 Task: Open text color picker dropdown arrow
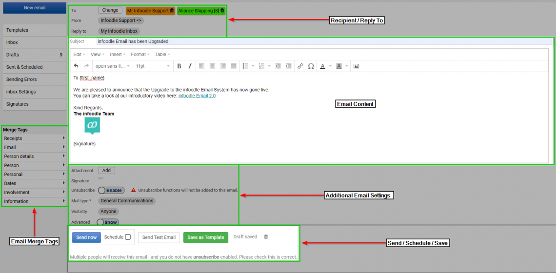330,66
